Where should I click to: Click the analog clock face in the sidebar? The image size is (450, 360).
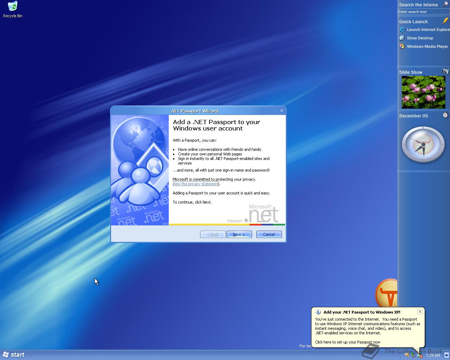coord(423,144)
